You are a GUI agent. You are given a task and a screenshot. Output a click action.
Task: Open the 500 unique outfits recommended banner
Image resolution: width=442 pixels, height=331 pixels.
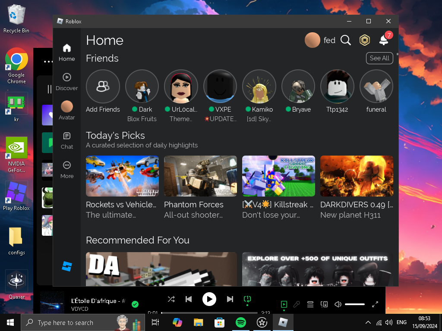click(x=318, y=269)
